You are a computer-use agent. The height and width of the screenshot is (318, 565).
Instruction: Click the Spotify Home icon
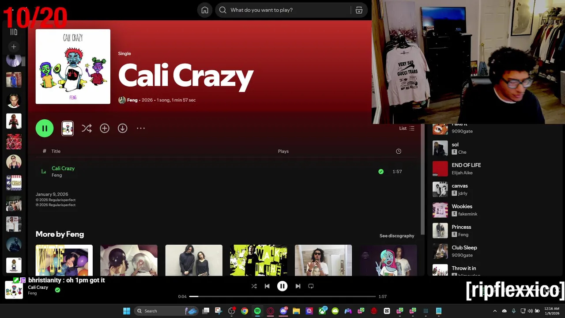pos(205,10)
